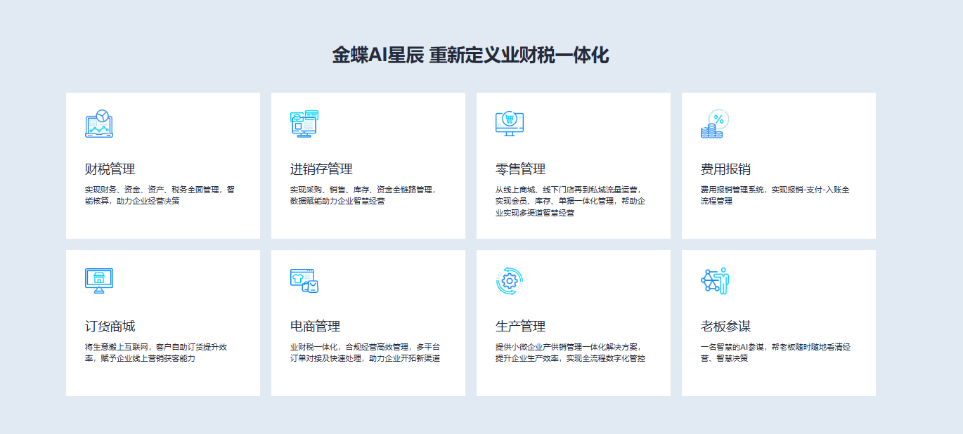963x434 pixels.
Task: Open the 生产管理 title link
Action: pos(520,327)
